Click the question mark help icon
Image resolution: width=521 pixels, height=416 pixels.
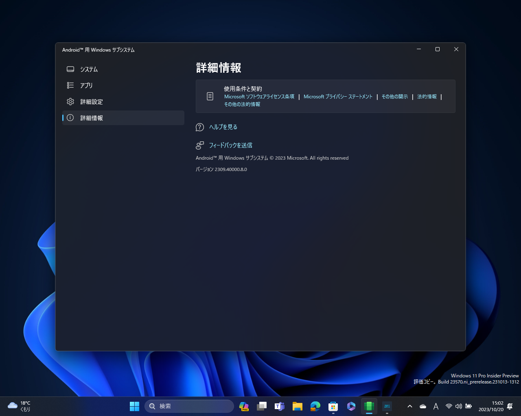coord(199,127)
